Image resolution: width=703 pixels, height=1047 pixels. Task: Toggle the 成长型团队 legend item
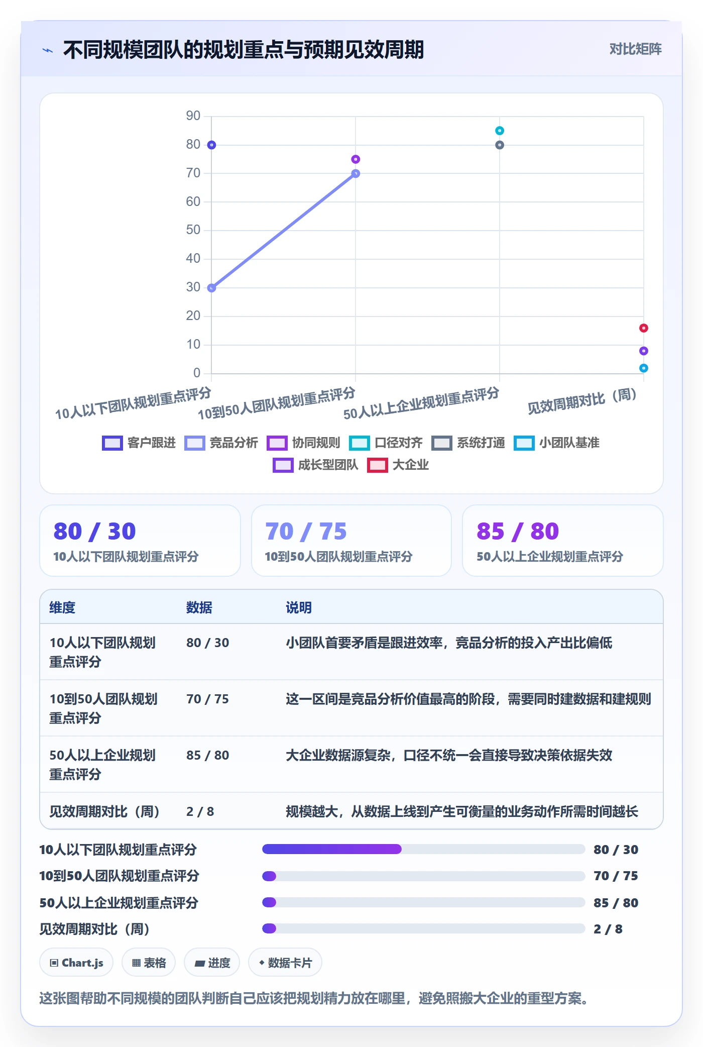tap(316, 465)
